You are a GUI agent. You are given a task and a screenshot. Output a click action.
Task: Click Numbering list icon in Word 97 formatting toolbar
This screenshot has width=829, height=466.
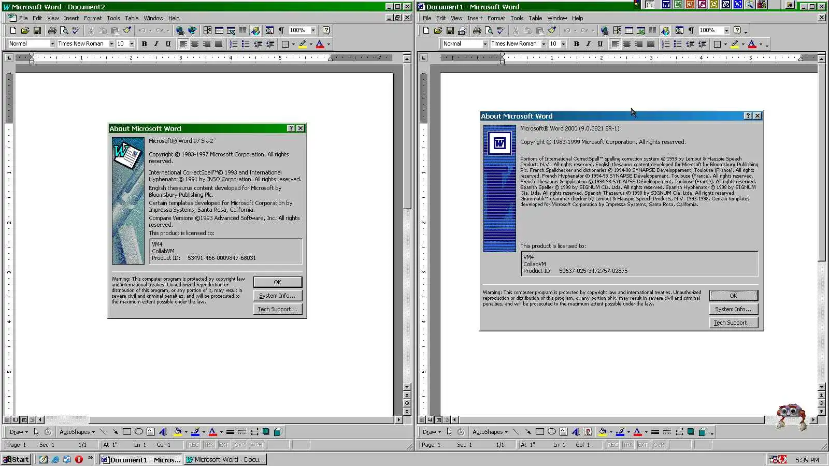click(234, 44)
